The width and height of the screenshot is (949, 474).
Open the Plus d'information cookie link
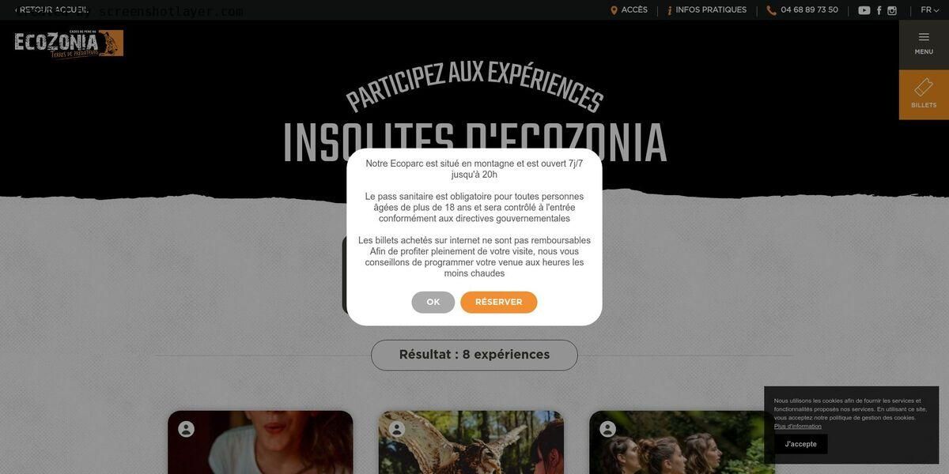pyautogui.click(x=798, y=427)
